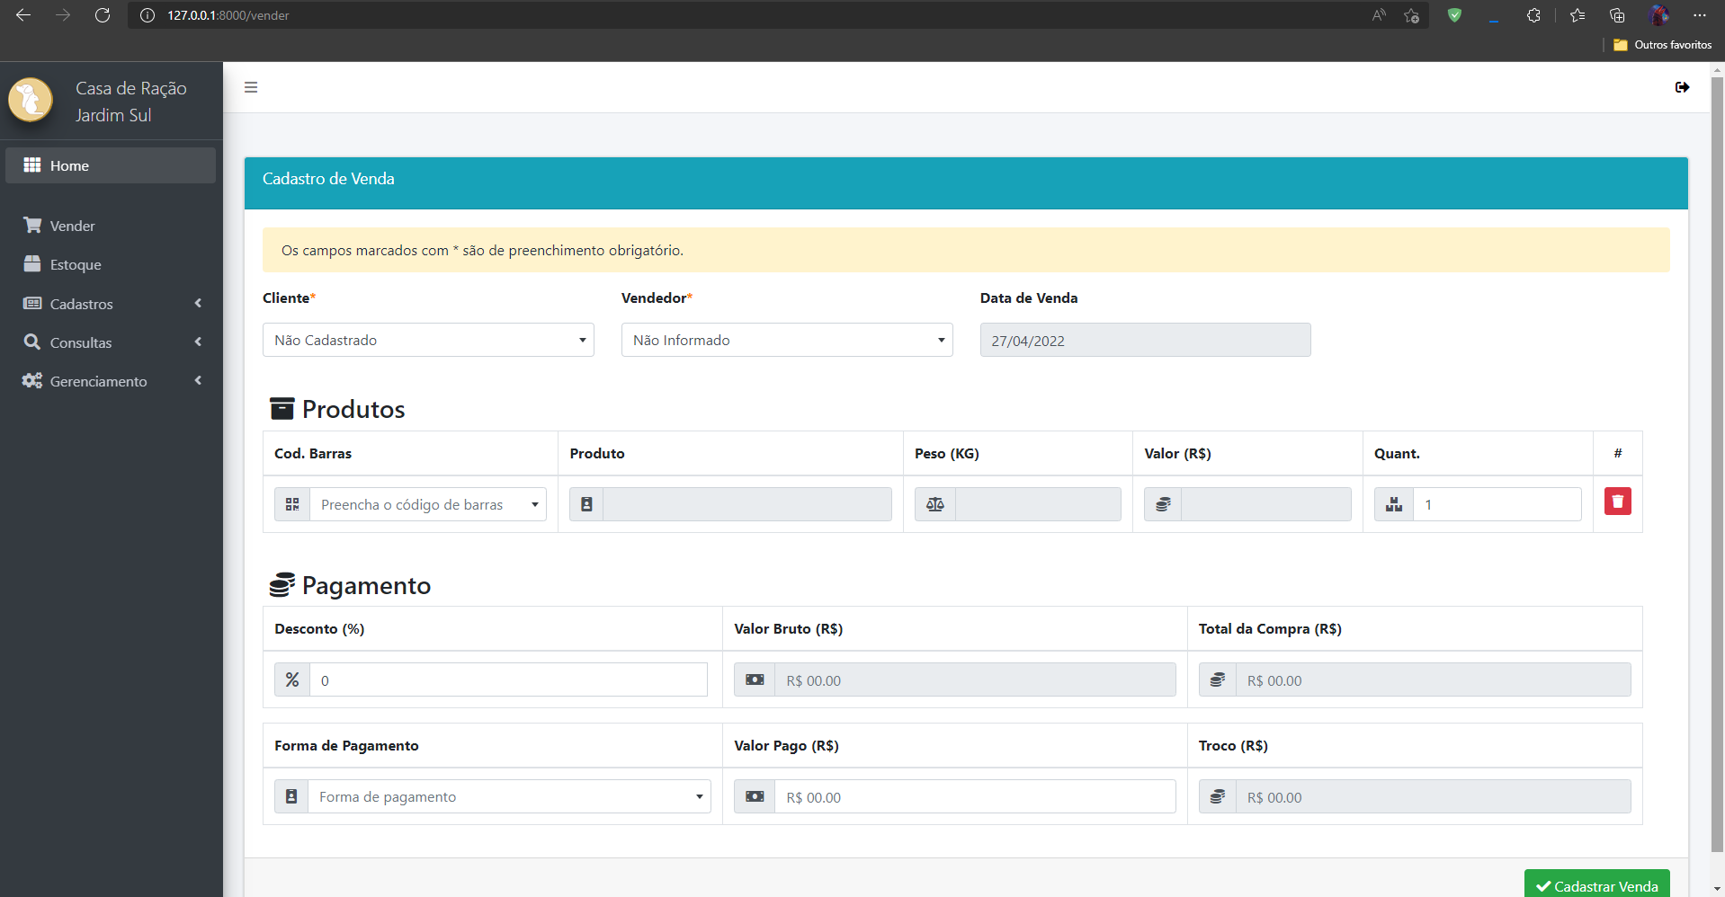Click the Home grid icon in sidebar
This screenshot has height=897, width=1725.
(x=32, y=164)
